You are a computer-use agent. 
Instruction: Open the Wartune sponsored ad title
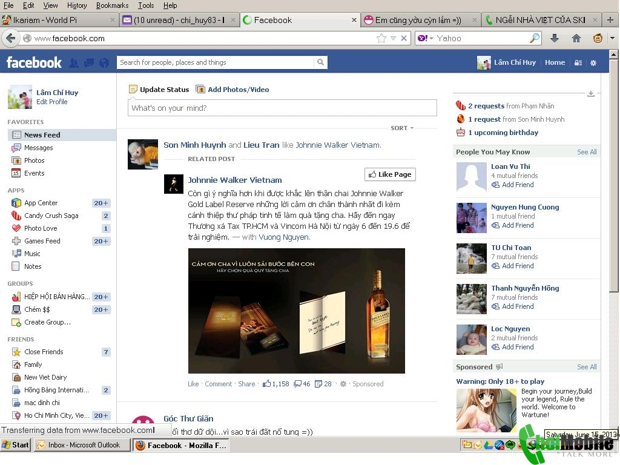coord(500,381)
